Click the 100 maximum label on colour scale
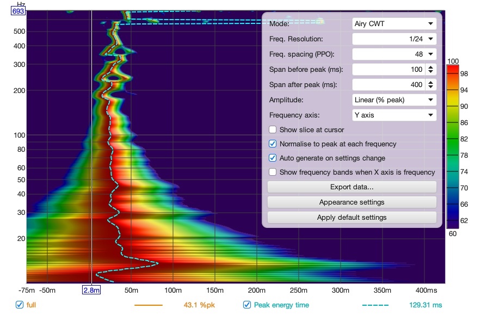 [x=453, y=61]
